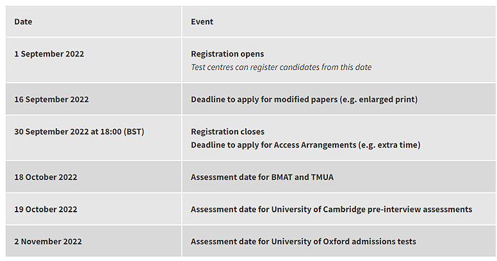Click the Cambridge pre-interview assessments text
Viewport: 497px width, 261px height.
click(x=331, y=209)
